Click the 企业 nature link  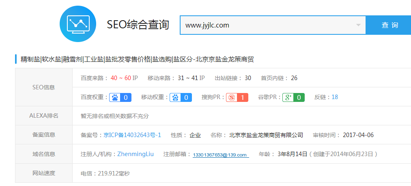pyautogui.click(x=195, y=135)
